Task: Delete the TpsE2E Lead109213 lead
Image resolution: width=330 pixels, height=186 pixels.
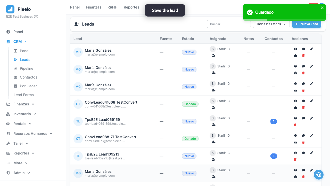Action: pyautogui.click(x=295, y=160)
